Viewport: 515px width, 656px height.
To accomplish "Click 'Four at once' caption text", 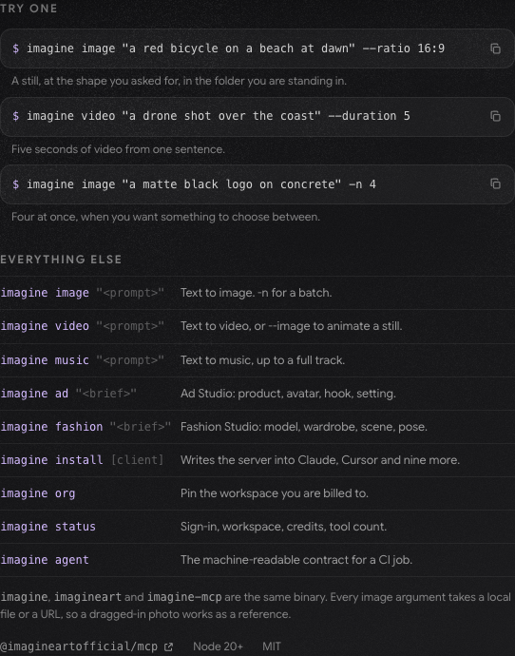I will [x=165, y=217].
